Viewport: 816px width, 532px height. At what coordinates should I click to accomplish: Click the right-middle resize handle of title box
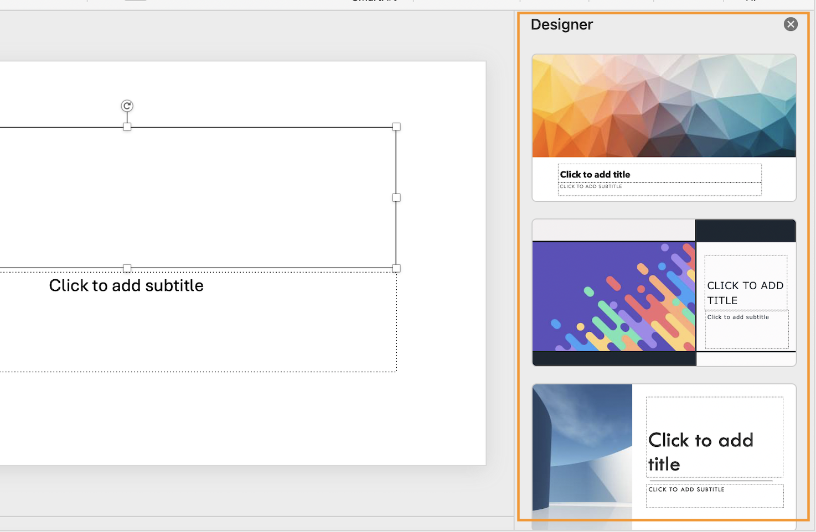pos(396,197)
